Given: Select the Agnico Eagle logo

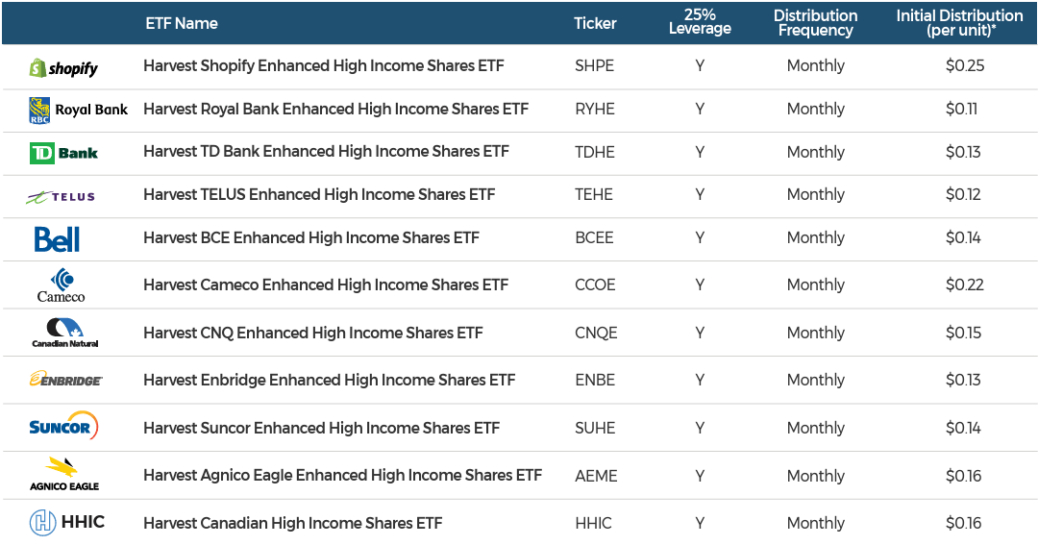Looking at the screenshot, I should tap(64, 474).
